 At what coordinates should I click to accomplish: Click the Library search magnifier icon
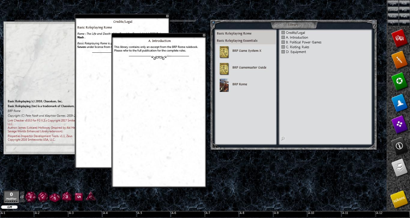click(x=283, y=138)
